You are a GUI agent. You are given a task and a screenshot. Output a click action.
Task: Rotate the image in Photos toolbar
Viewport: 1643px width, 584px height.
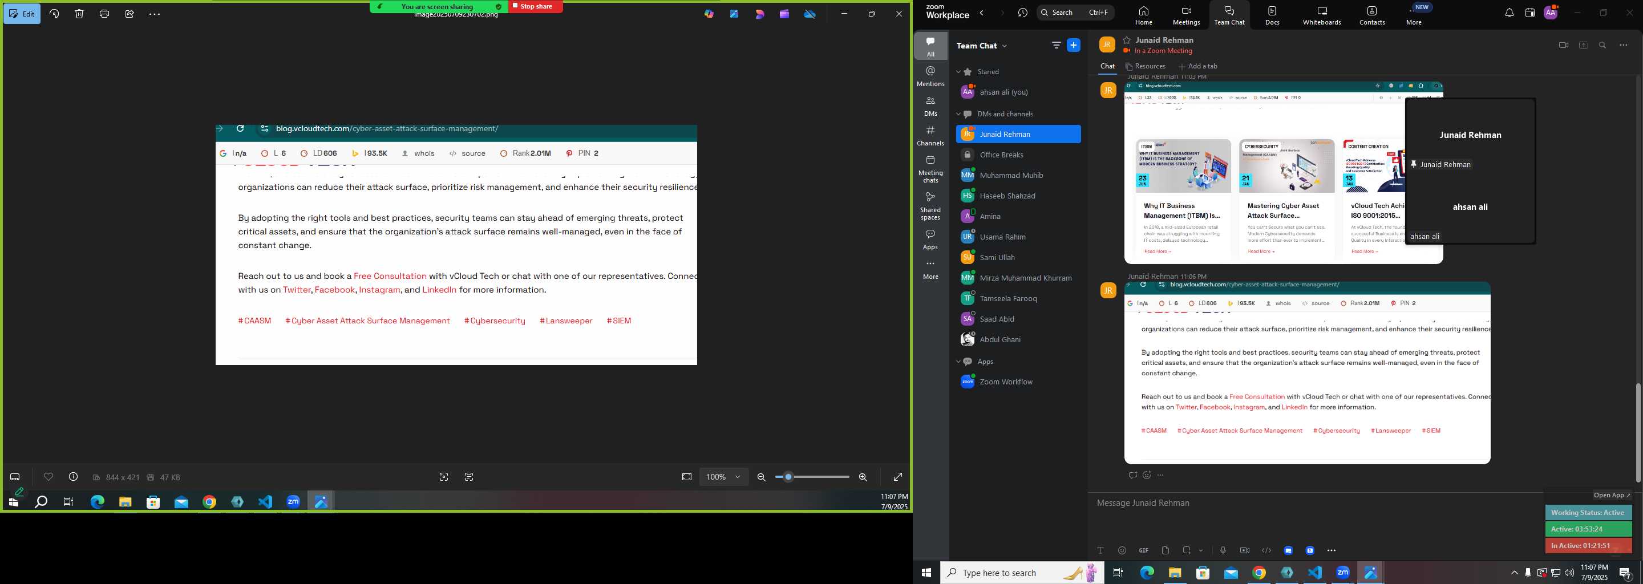pyautogui.click(x=54, y=14)
